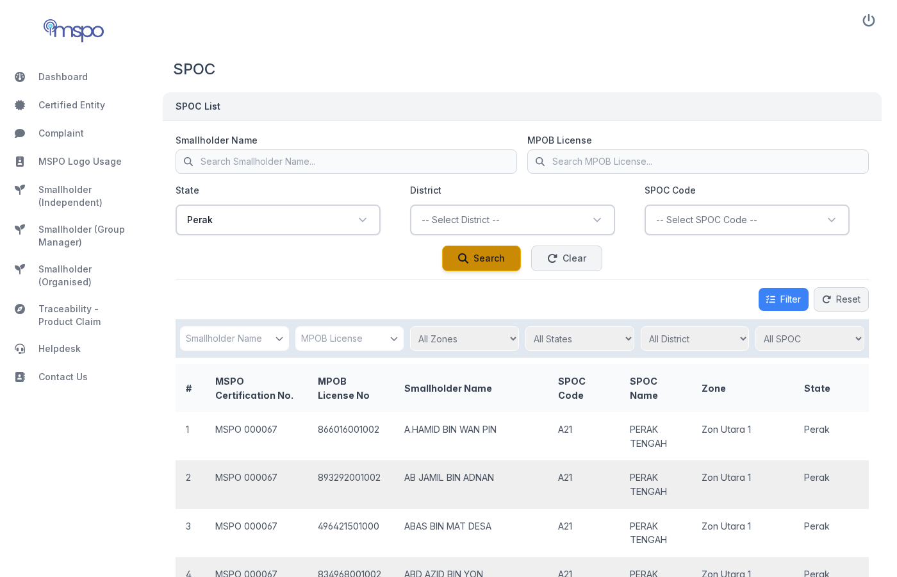Click the magnifier icon in MPOB License field
The height and width of the screenshot is (577, 897).
[539, 162]
